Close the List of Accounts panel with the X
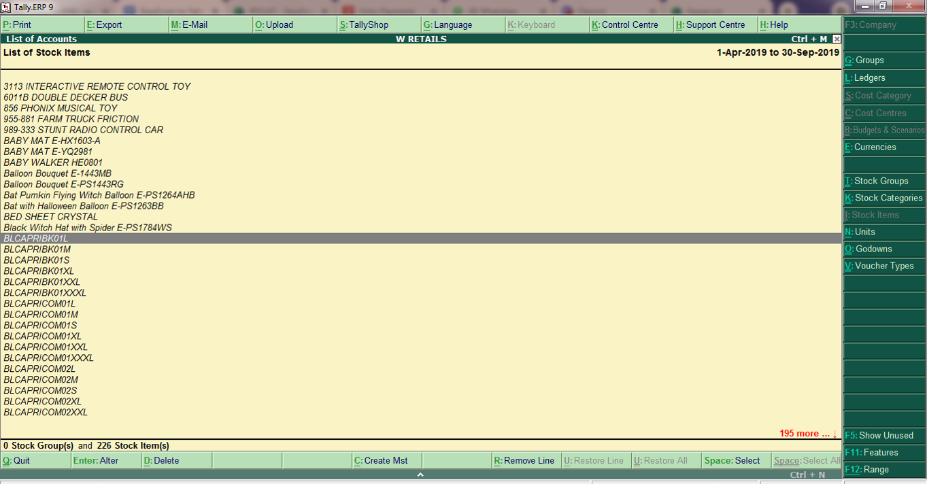The width and height of the screenshot is (927, 484). [837, 39]
